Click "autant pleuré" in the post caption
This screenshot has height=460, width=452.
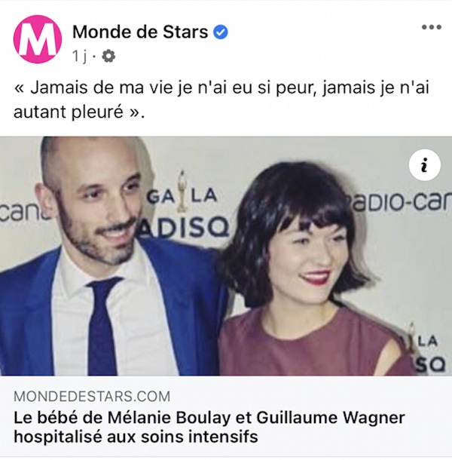pos(69,112)
